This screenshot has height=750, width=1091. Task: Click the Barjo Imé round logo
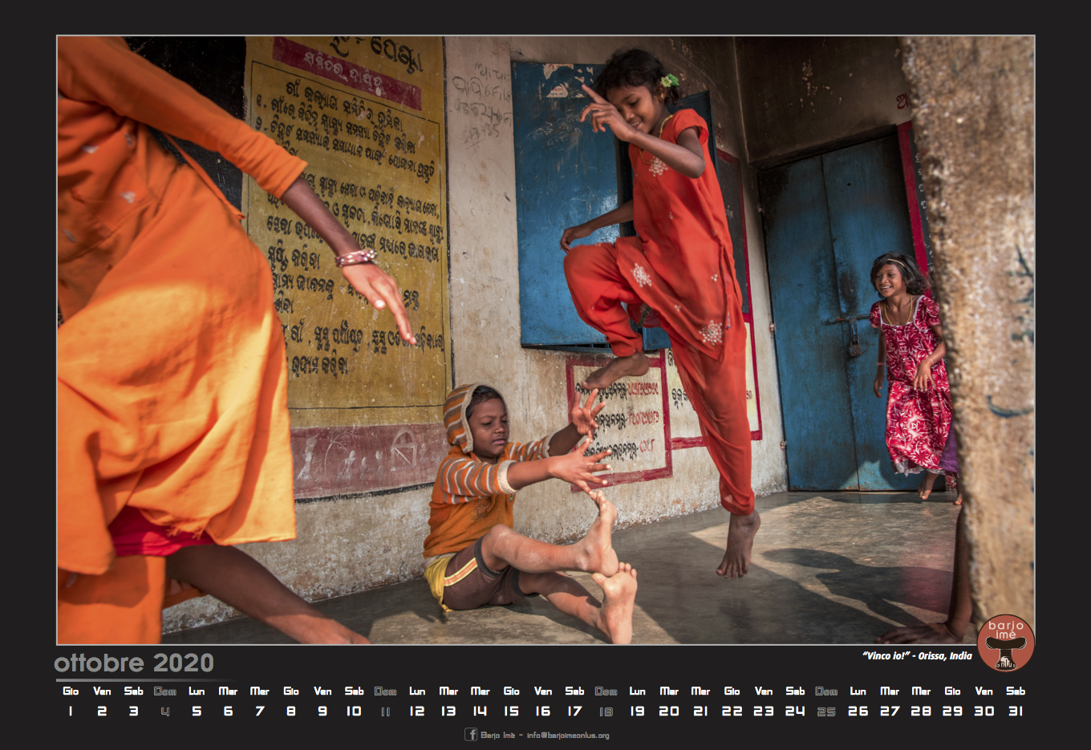point(1005,643)
